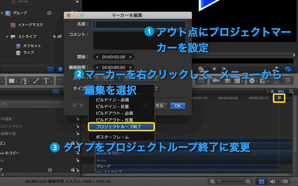Screen dimensions: 298x186
Task: Click the イメージマスク checkerboard icon
Action: pos(13,25)
